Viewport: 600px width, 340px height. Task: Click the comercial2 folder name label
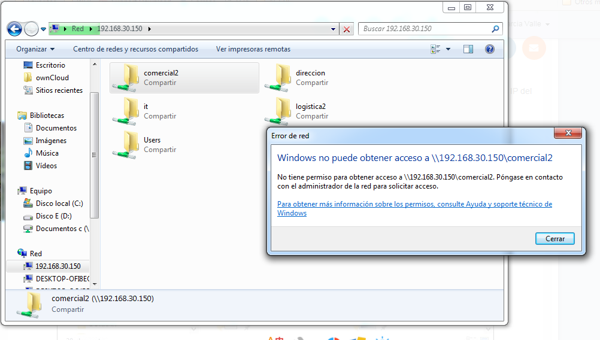click(x=161, y=72)
